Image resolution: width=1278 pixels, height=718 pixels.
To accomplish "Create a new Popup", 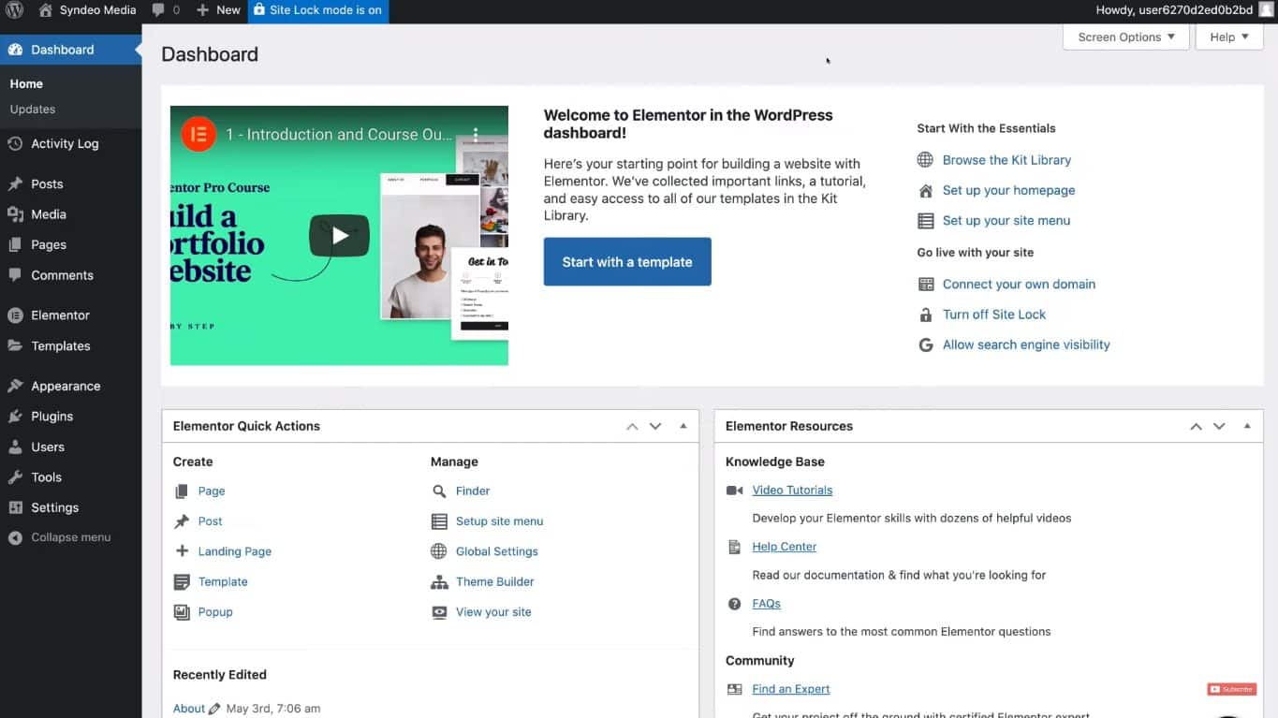I will coord(215,612).
